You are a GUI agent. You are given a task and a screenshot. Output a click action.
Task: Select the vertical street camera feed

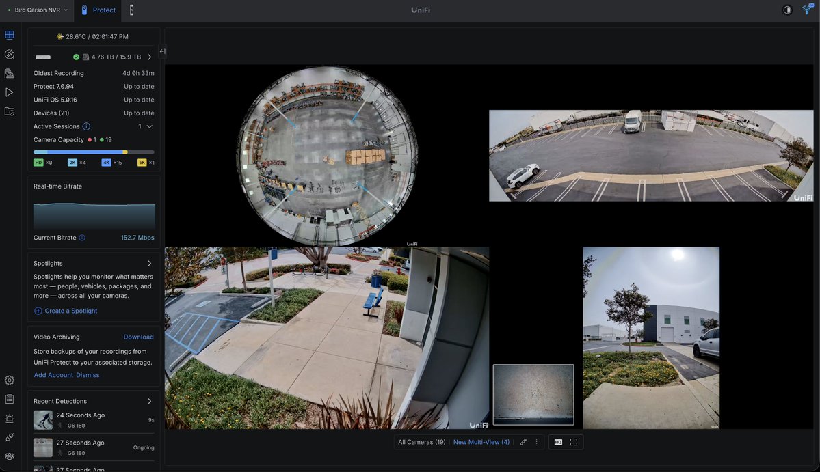pos(651,338)
